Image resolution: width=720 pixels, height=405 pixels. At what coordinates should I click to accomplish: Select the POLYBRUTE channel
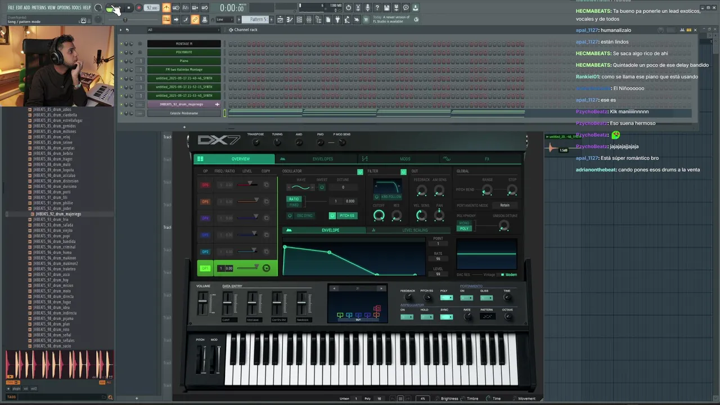[184, 52]
